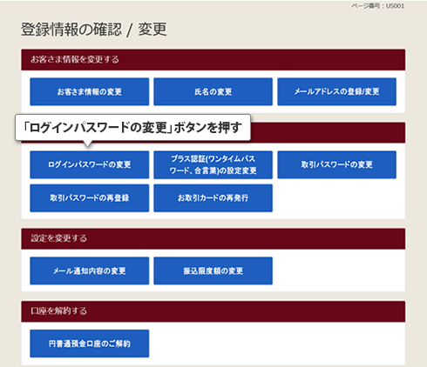Click the お客さま情報の変更 button
Image resolution: width=427 pixels, height=367 pixels.
(90, 91)
